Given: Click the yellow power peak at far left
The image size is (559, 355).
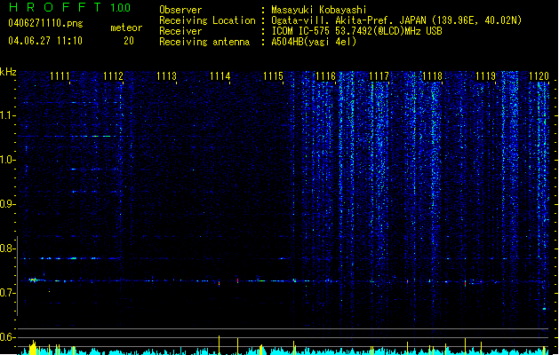Looking at the screenshot, I should point(33,348).
